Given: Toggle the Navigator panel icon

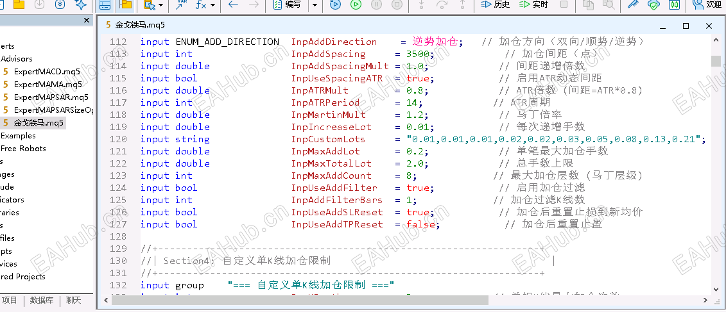Looking at the screenshot, I should 125,4.
